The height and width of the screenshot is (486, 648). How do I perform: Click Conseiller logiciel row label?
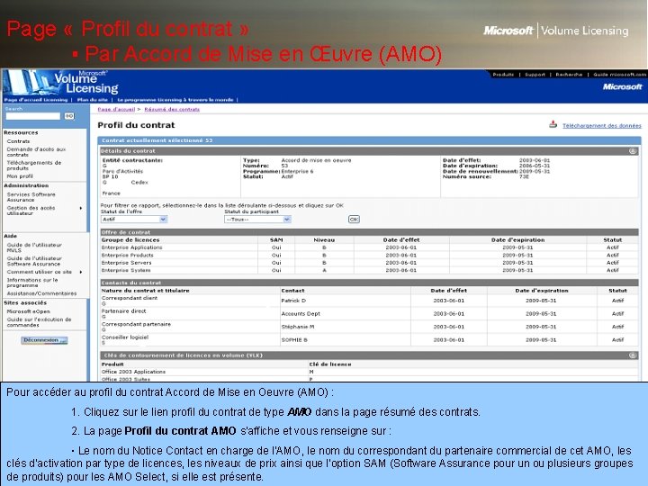125,337
